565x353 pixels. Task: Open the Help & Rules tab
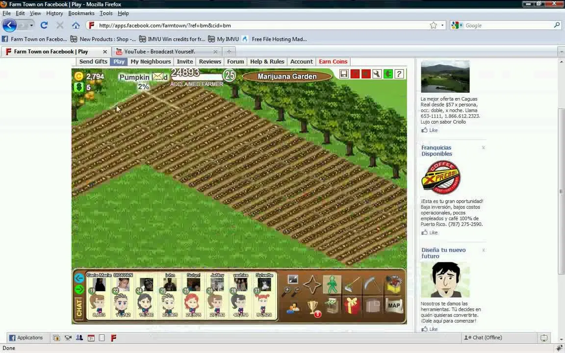267,62
